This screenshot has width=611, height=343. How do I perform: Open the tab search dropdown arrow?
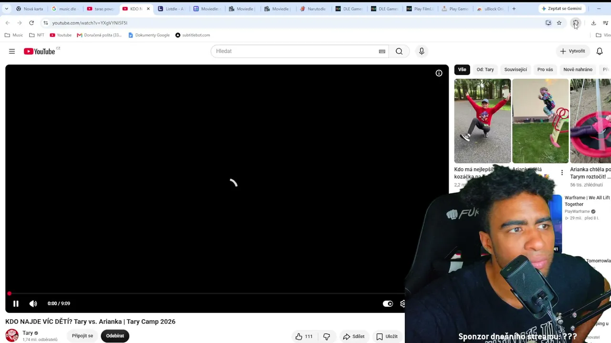tap(6, 9)
